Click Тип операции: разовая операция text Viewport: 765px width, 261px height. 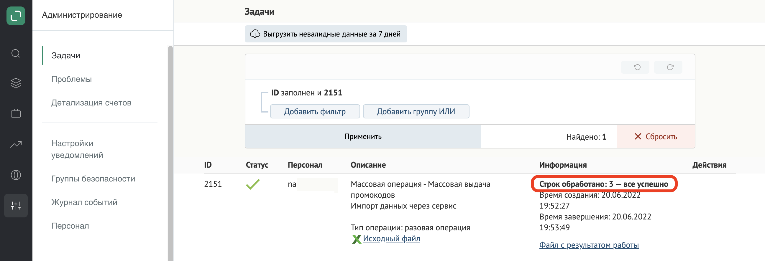pos(410,228)
